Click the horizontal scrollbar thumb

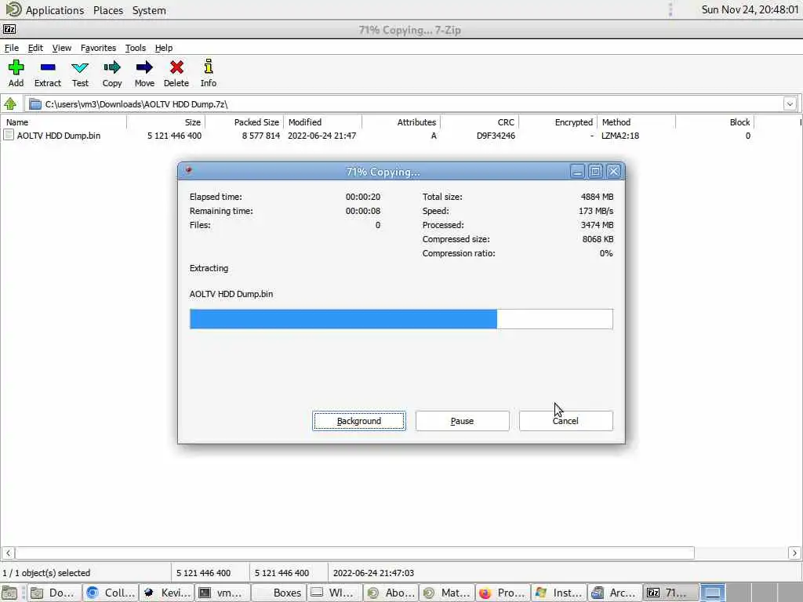click(x=354, y=553)
